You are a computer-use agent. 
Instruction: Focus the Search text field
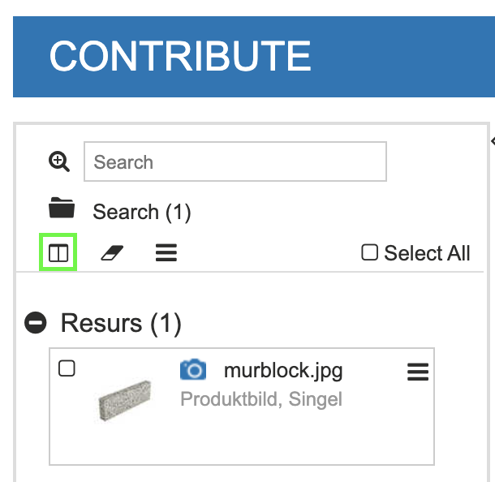(x=235, y=162)
